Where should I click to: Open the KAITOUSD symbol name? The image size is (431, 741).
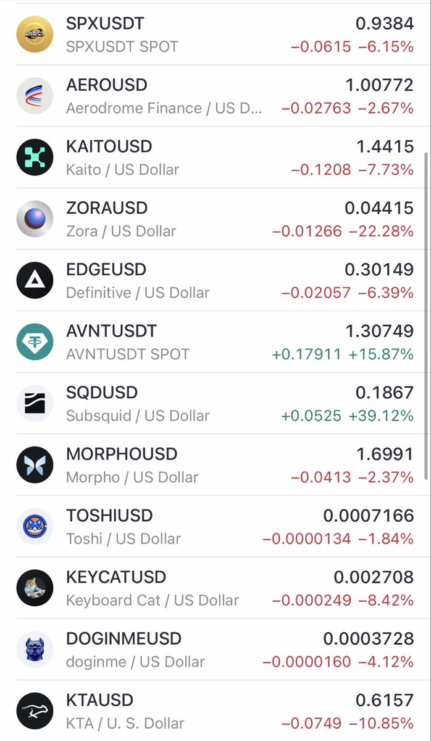coord(109,147)
